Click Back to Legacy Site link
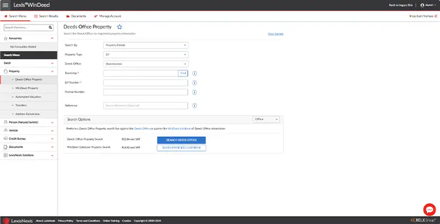Viewport: 440px width, 224px height. [401, 5]
